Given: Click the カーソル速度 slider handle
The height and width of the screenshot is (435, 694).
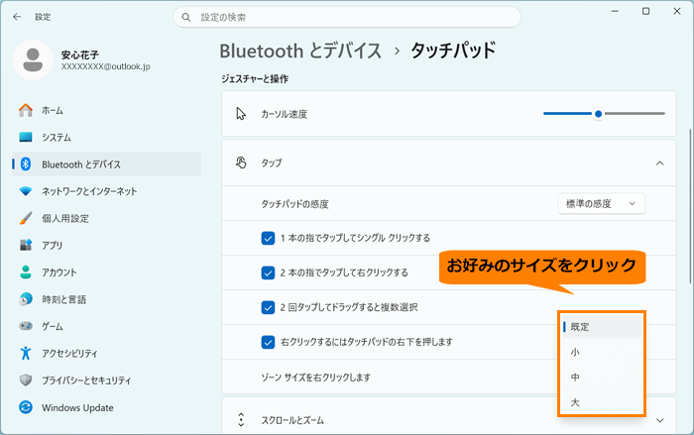Looking at the screenshot, I should (x=599, y=114).
